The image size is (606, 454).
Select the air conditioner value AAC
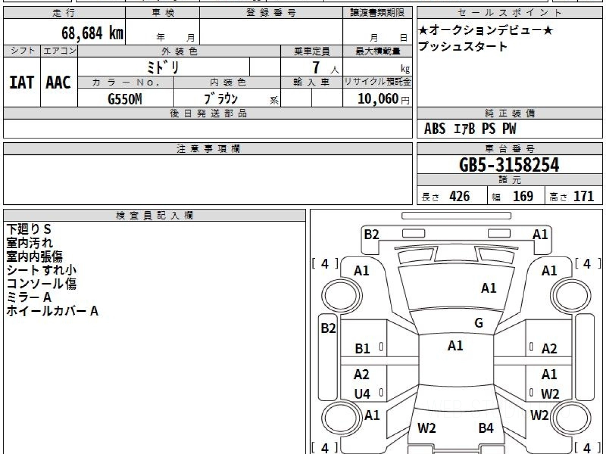[x=59, y=83]
